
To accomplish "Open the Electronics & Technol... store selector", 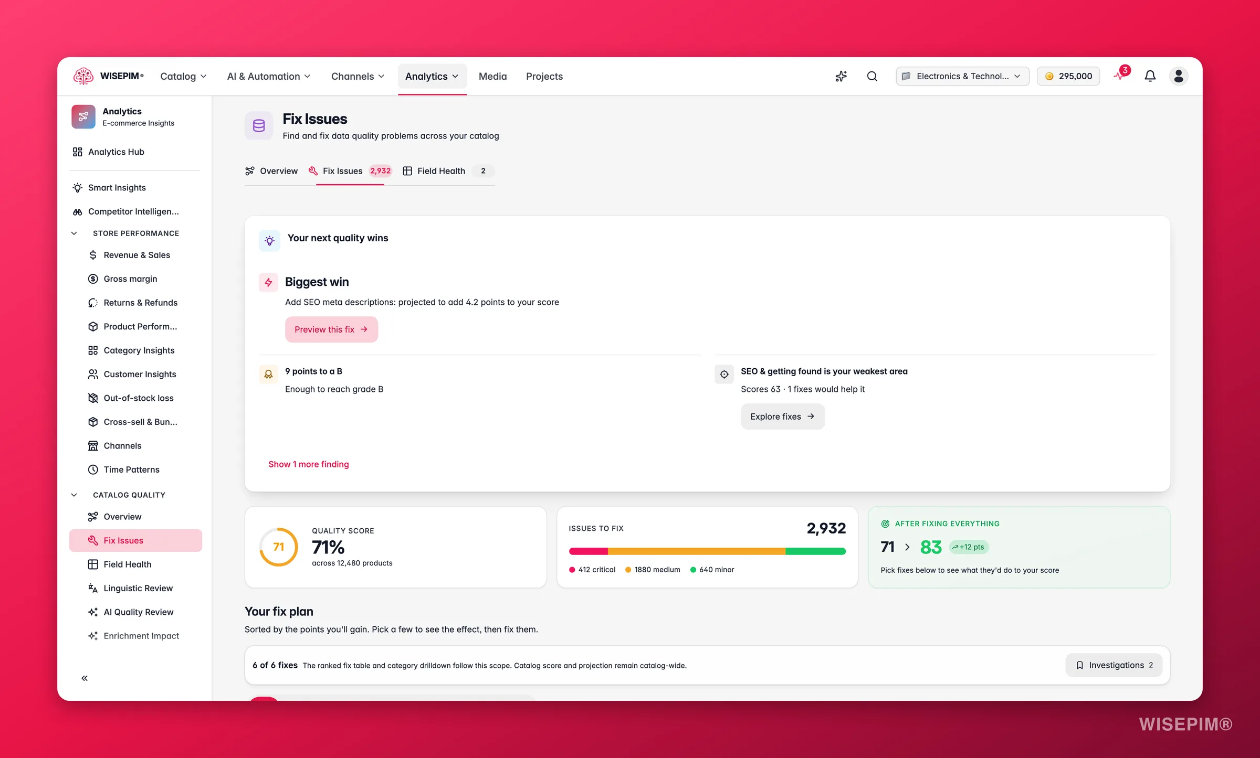I will 962,76.
